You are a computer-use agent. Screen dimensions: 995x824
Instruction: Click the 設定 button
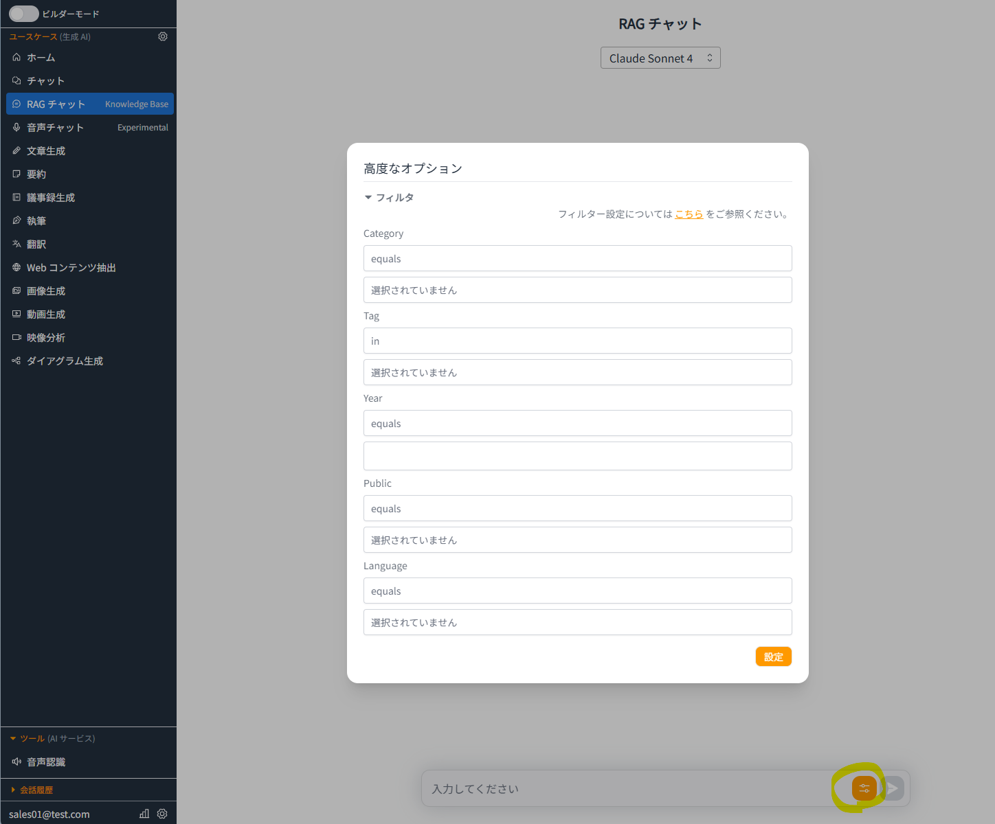point(774,657)
